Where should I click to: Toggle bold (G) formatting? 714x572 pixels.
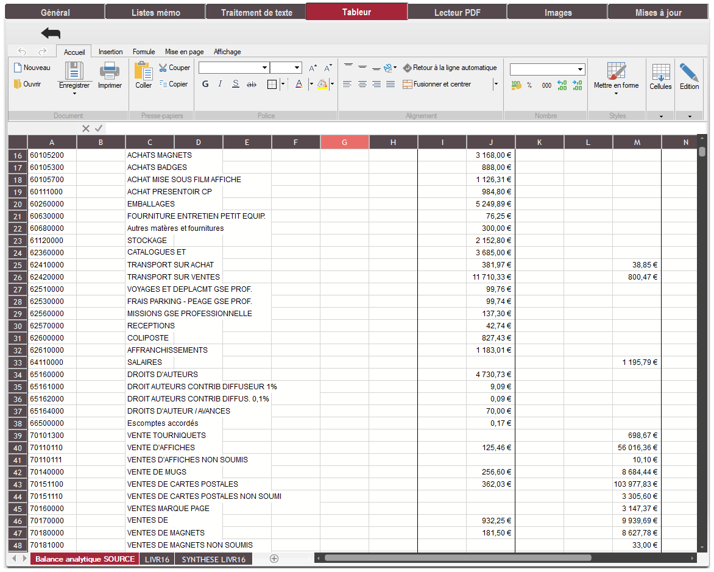[205, 84]
